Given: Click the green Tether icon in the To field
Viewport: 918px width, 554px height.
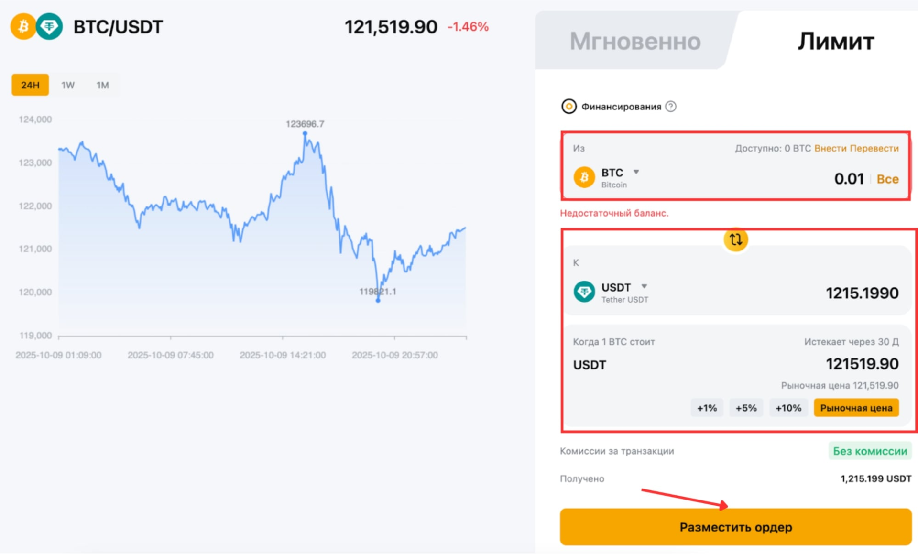Looking at the screenshot, I should [x=584, y=292].
